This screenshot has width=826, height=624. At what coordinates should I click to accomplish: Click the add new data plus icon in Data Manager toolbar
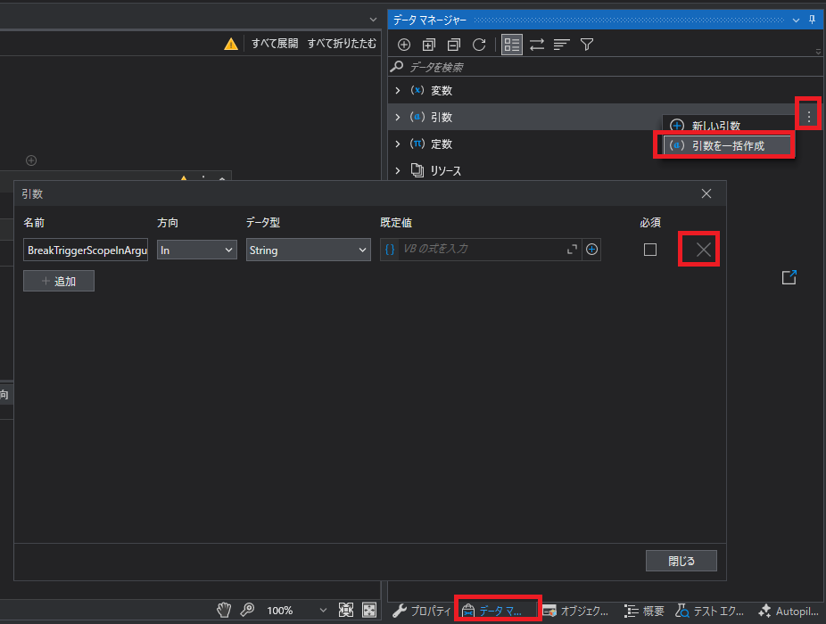pyautogui.click(x=404, y=45)
